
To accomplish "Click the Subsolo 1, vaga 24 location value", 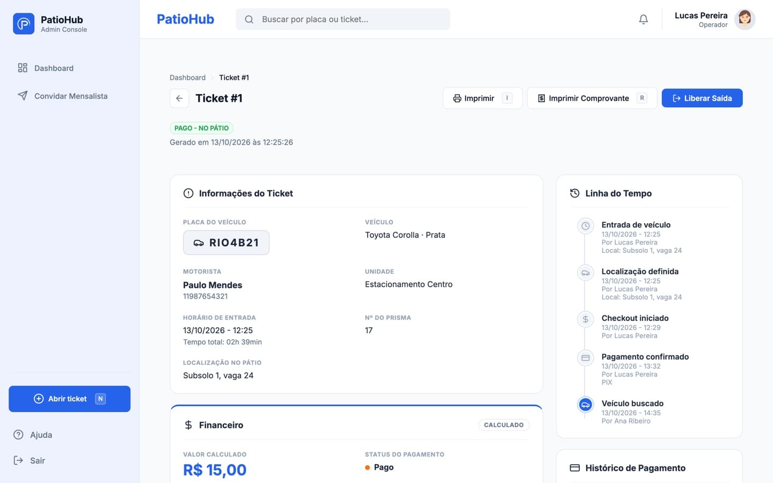I will pos(218,376).
